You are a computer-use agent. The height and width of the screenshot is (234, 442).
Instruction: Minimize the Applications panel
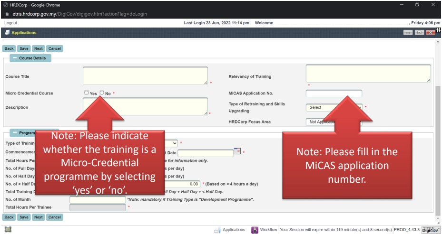[409, 33]
